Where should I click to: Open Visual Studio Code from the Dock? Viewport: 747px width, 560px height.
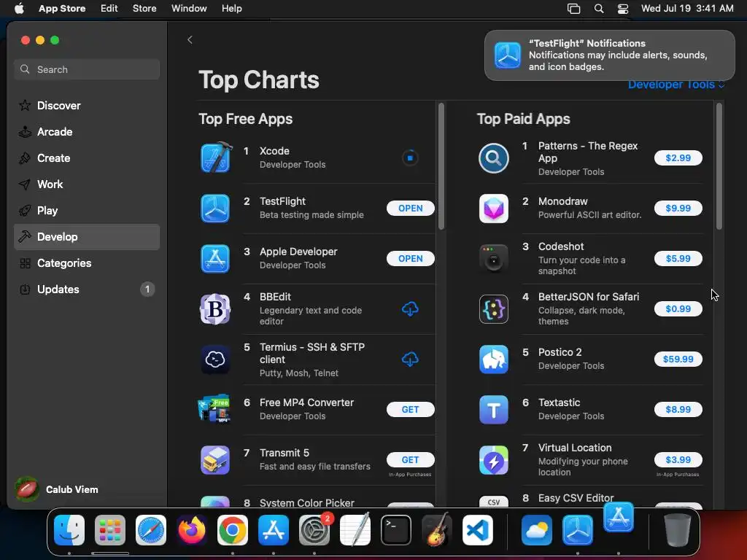point(477,530)
